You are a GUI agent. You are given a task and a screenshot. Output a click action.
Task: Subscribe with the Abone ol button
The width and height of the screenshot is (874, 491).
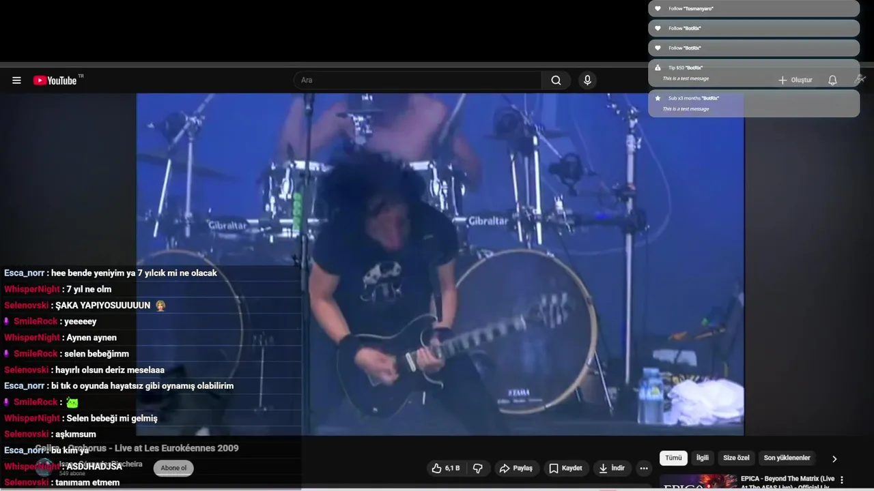tap(173, 468)
